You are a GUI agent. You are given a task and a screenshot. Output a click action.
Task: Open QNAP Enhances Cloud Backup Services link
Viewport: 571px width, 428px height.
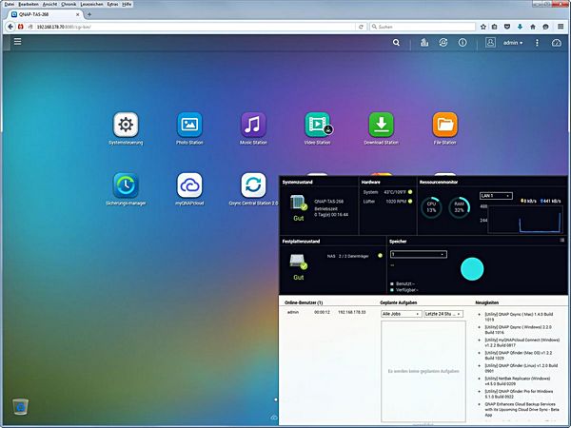pyautogui.click(x=522, y=409)
